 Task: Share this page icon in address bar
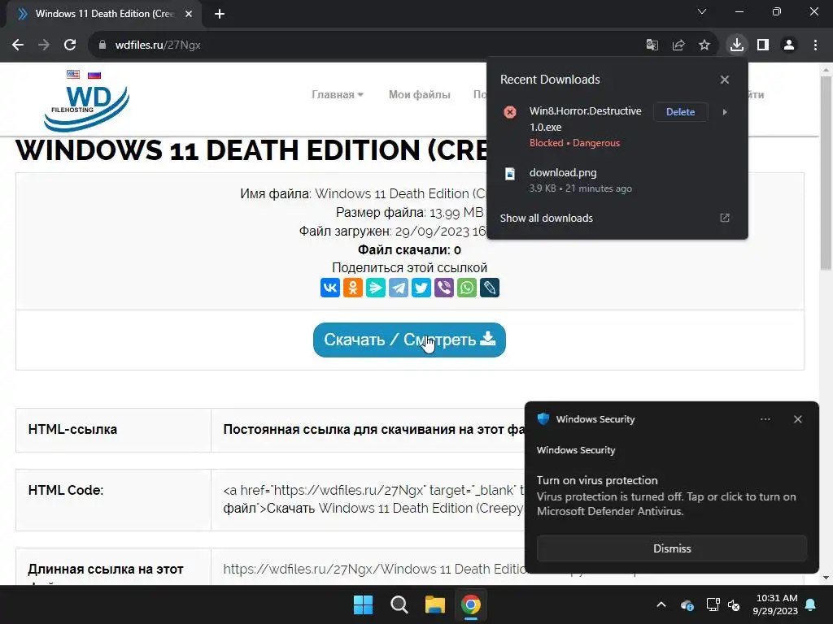coord(678,45)
